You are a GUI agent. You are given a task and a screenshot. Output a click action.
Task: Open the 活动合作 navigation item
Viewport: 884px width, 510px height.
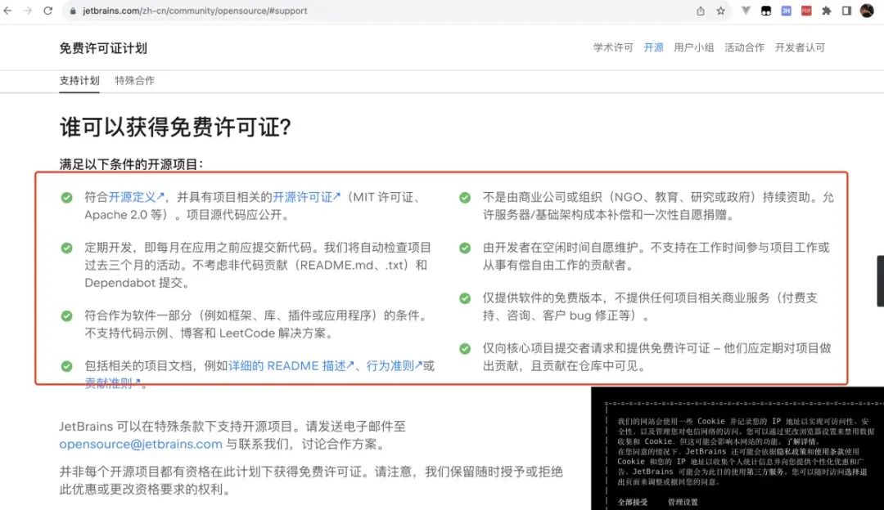coord(744,48)
